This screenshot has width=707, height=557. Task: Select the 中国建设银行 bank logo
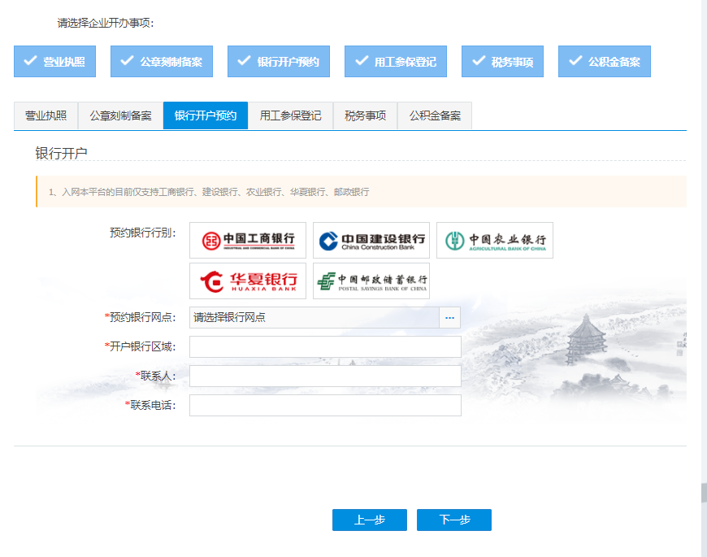click(371, 239)
